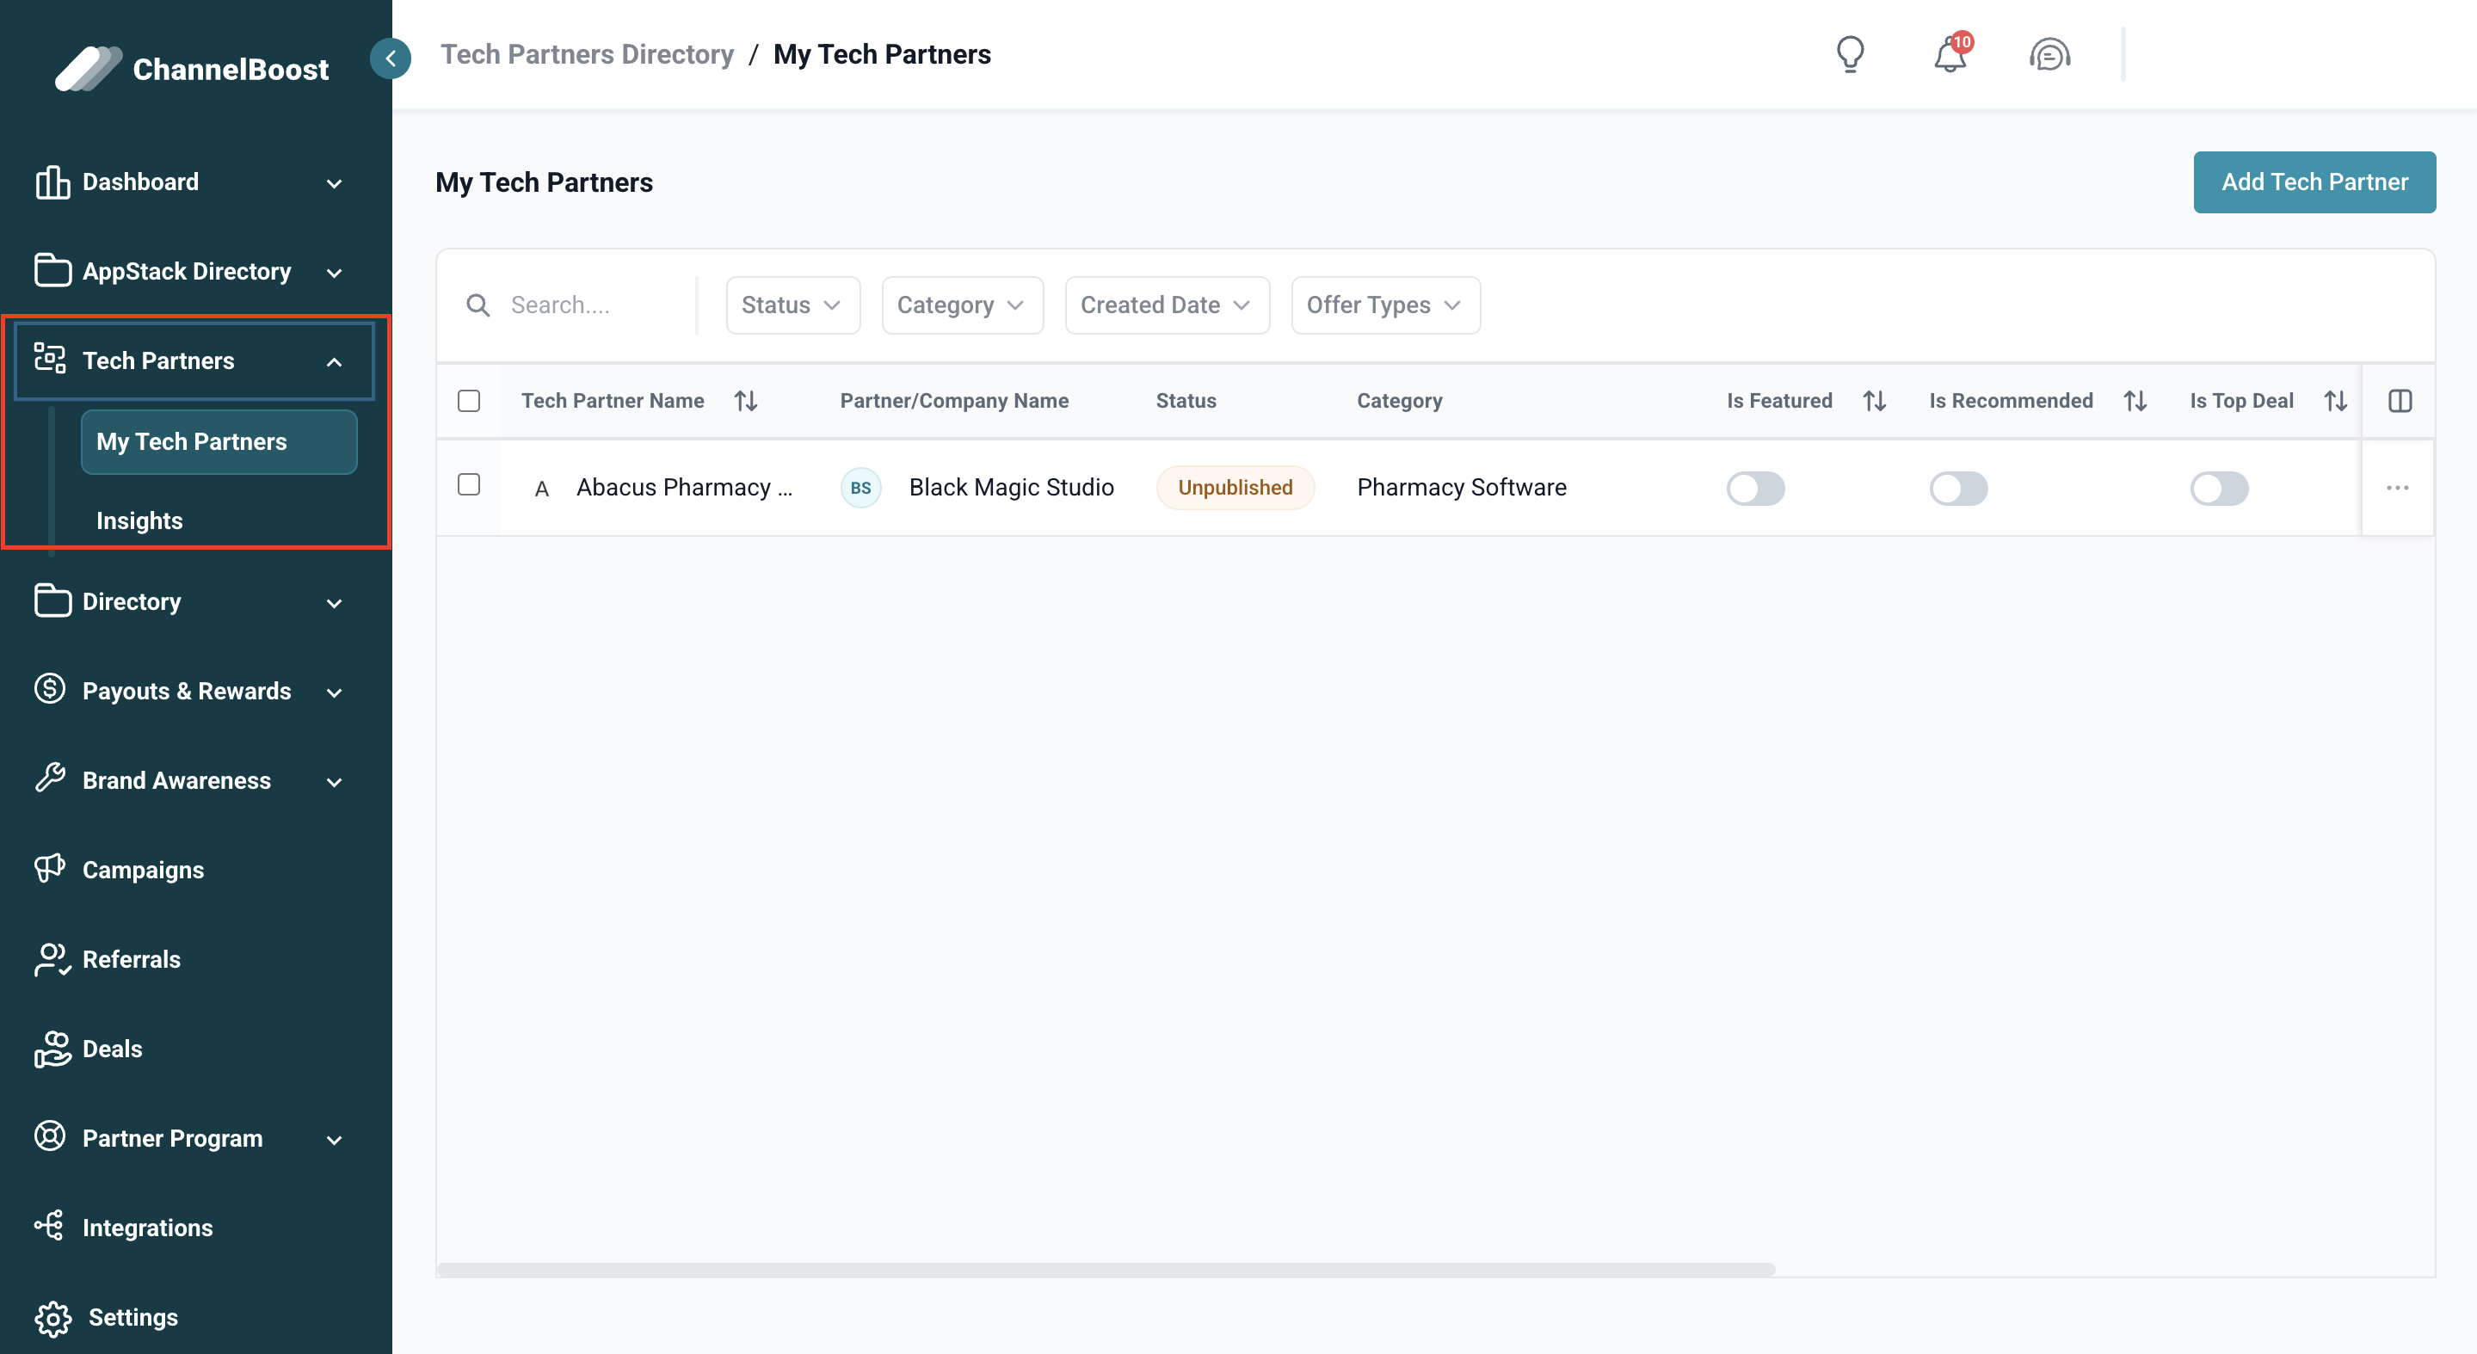Open the Created Date filter dropdown
Image resolution: width=2477 pixels, height=1354 pixels.
point(1167,305)
